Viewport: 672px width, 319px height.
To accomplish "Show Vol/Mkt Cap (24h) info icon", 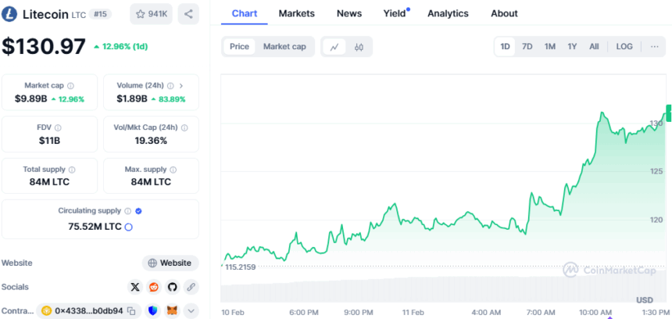I will coord(184,127).
